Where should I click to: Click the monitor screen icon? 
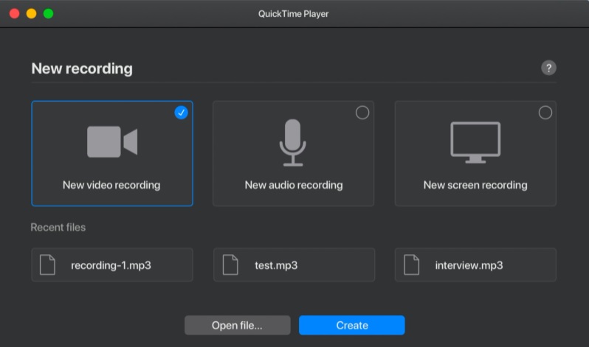point(475,142)
